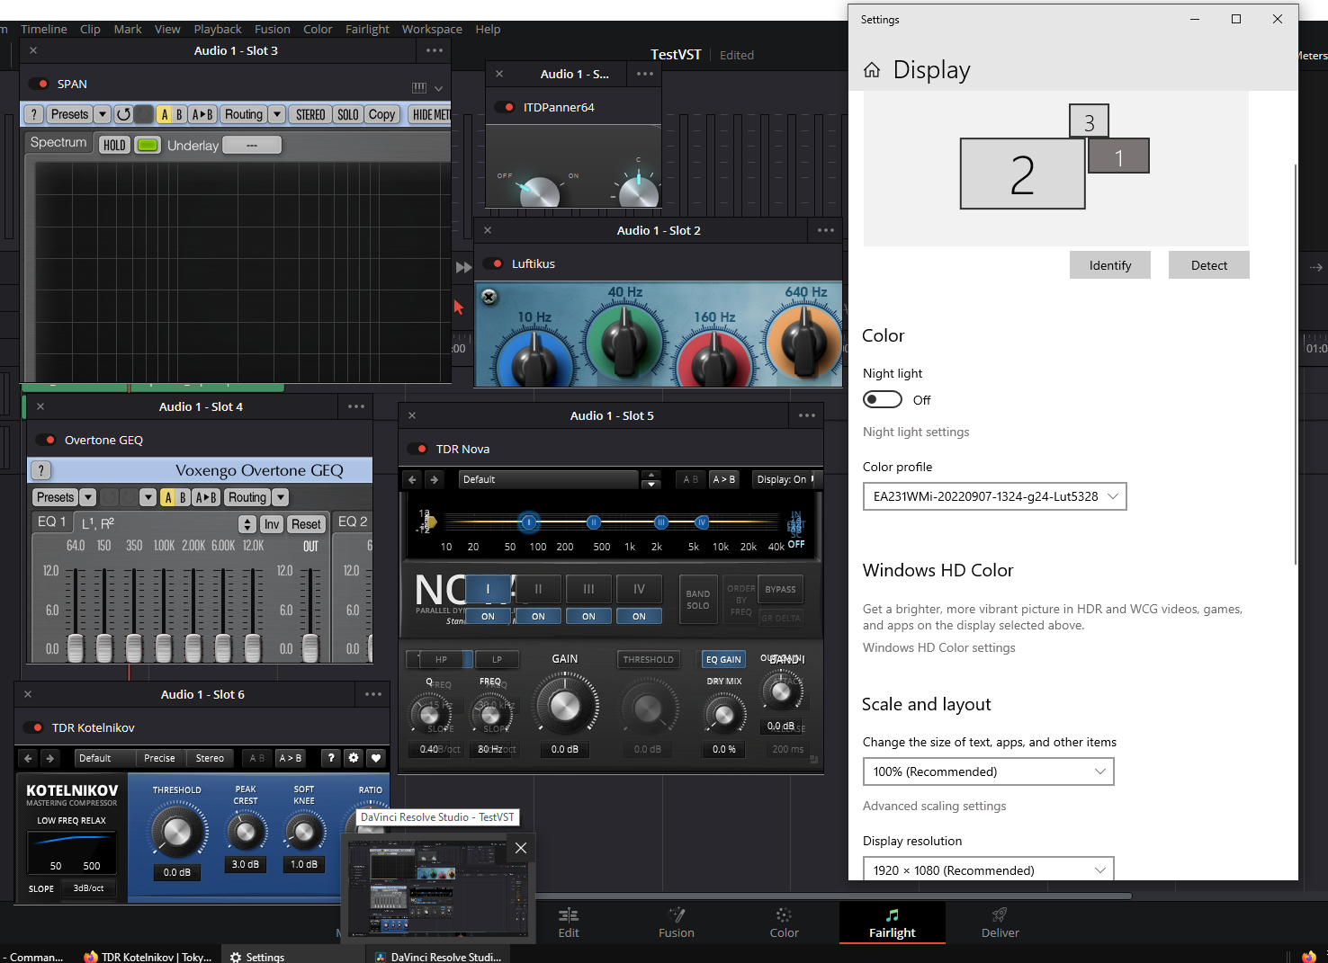
Task: Toggle Overtone GEQ enable switch
Action: pyautogui.click(x=46, y=440)
